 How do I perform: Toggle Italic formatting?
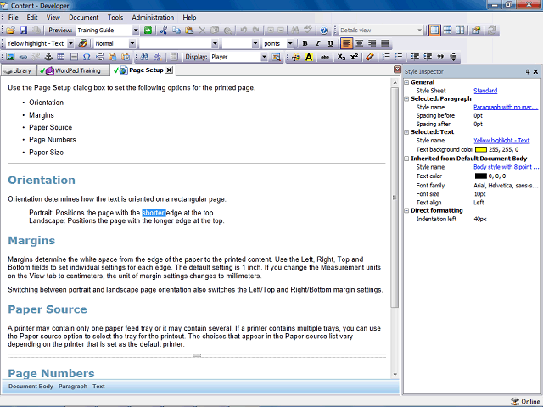pos(317,43)
